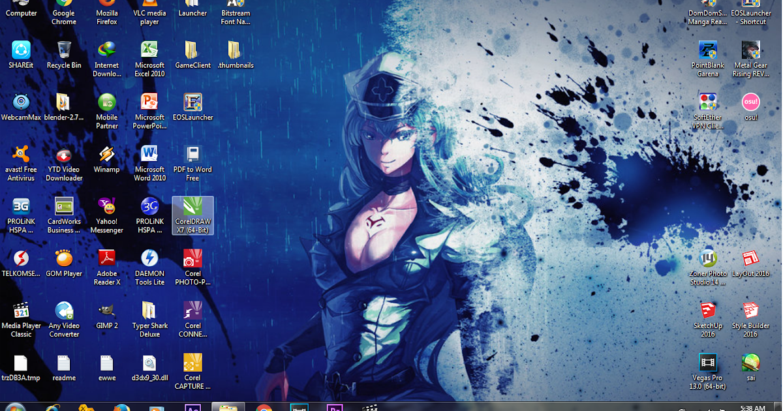
Task: Click the Vegas Pro 13.0 (64-bit) icon
Action: [x=708, y=372]
